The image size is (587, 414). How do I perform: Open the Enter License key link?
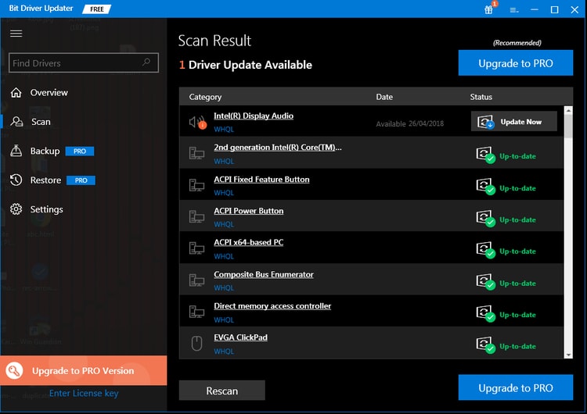point(84,393)
